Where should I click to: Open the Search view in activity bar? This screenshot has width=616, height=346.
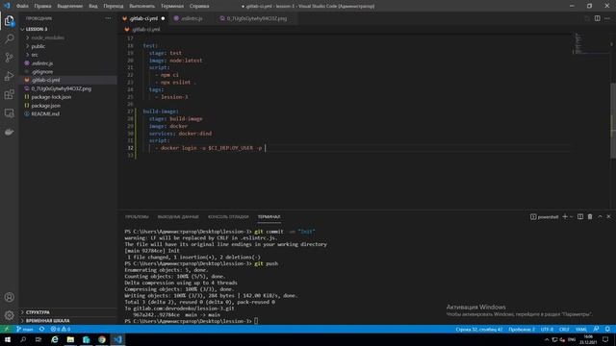tap(9, 38)
